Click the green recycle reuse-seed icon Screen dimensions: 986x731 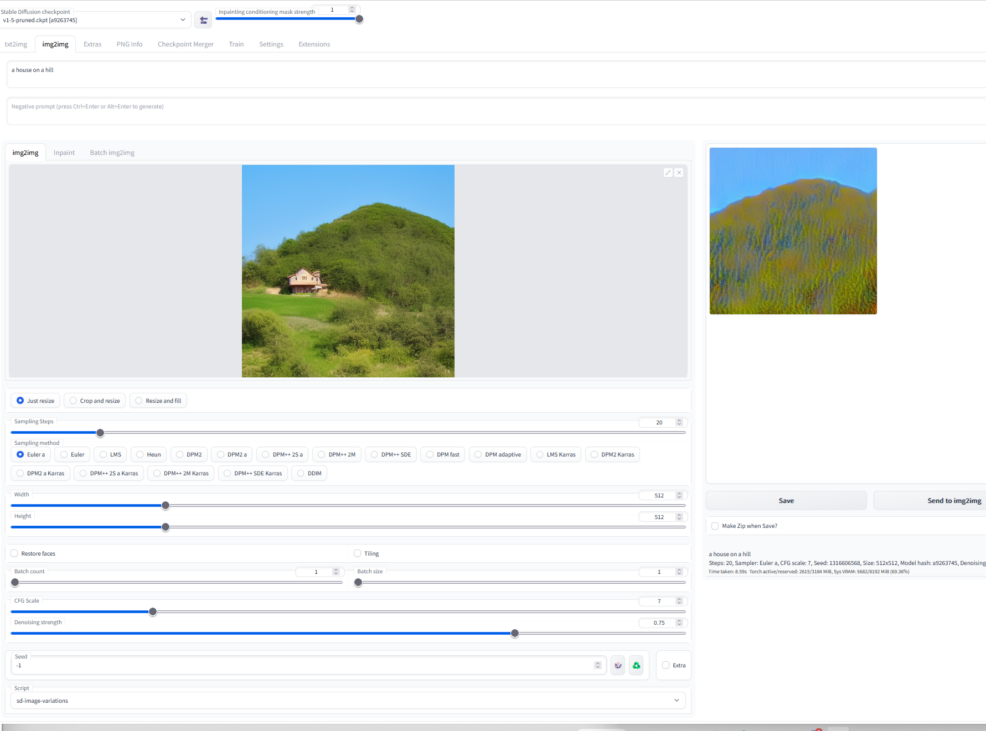(x=636, y=665)
